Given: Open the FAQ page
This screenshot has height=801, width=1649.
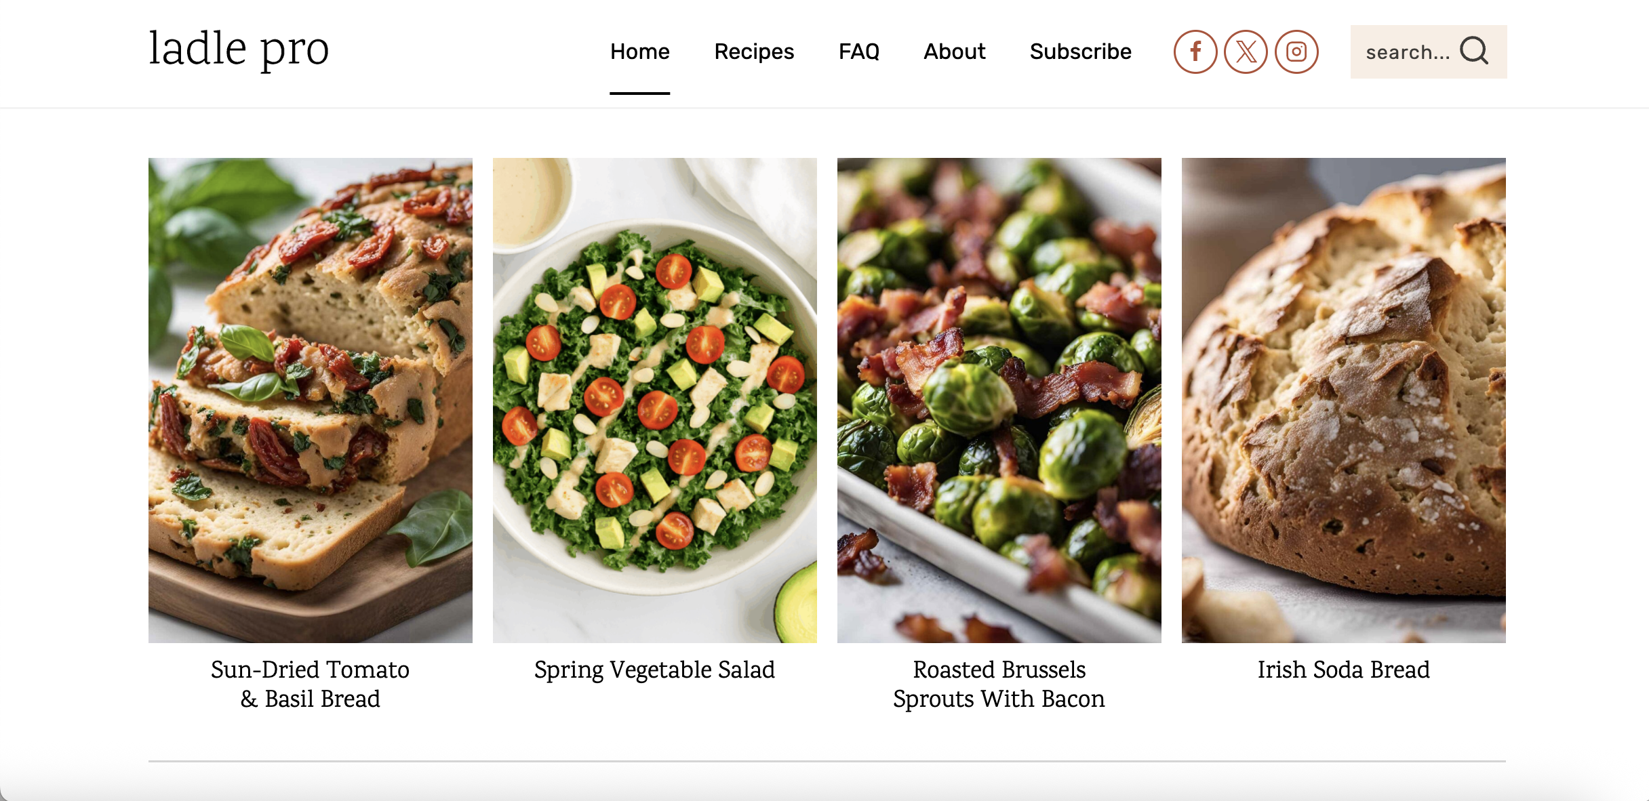Looking at the screenshot, I should coord(858,52).
